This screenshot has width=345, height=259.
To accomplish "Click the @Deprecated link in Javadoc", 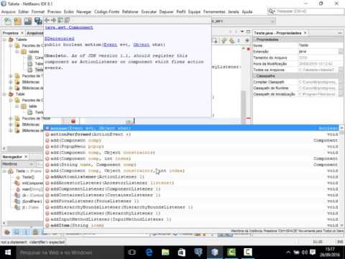I will pos(60,38).
